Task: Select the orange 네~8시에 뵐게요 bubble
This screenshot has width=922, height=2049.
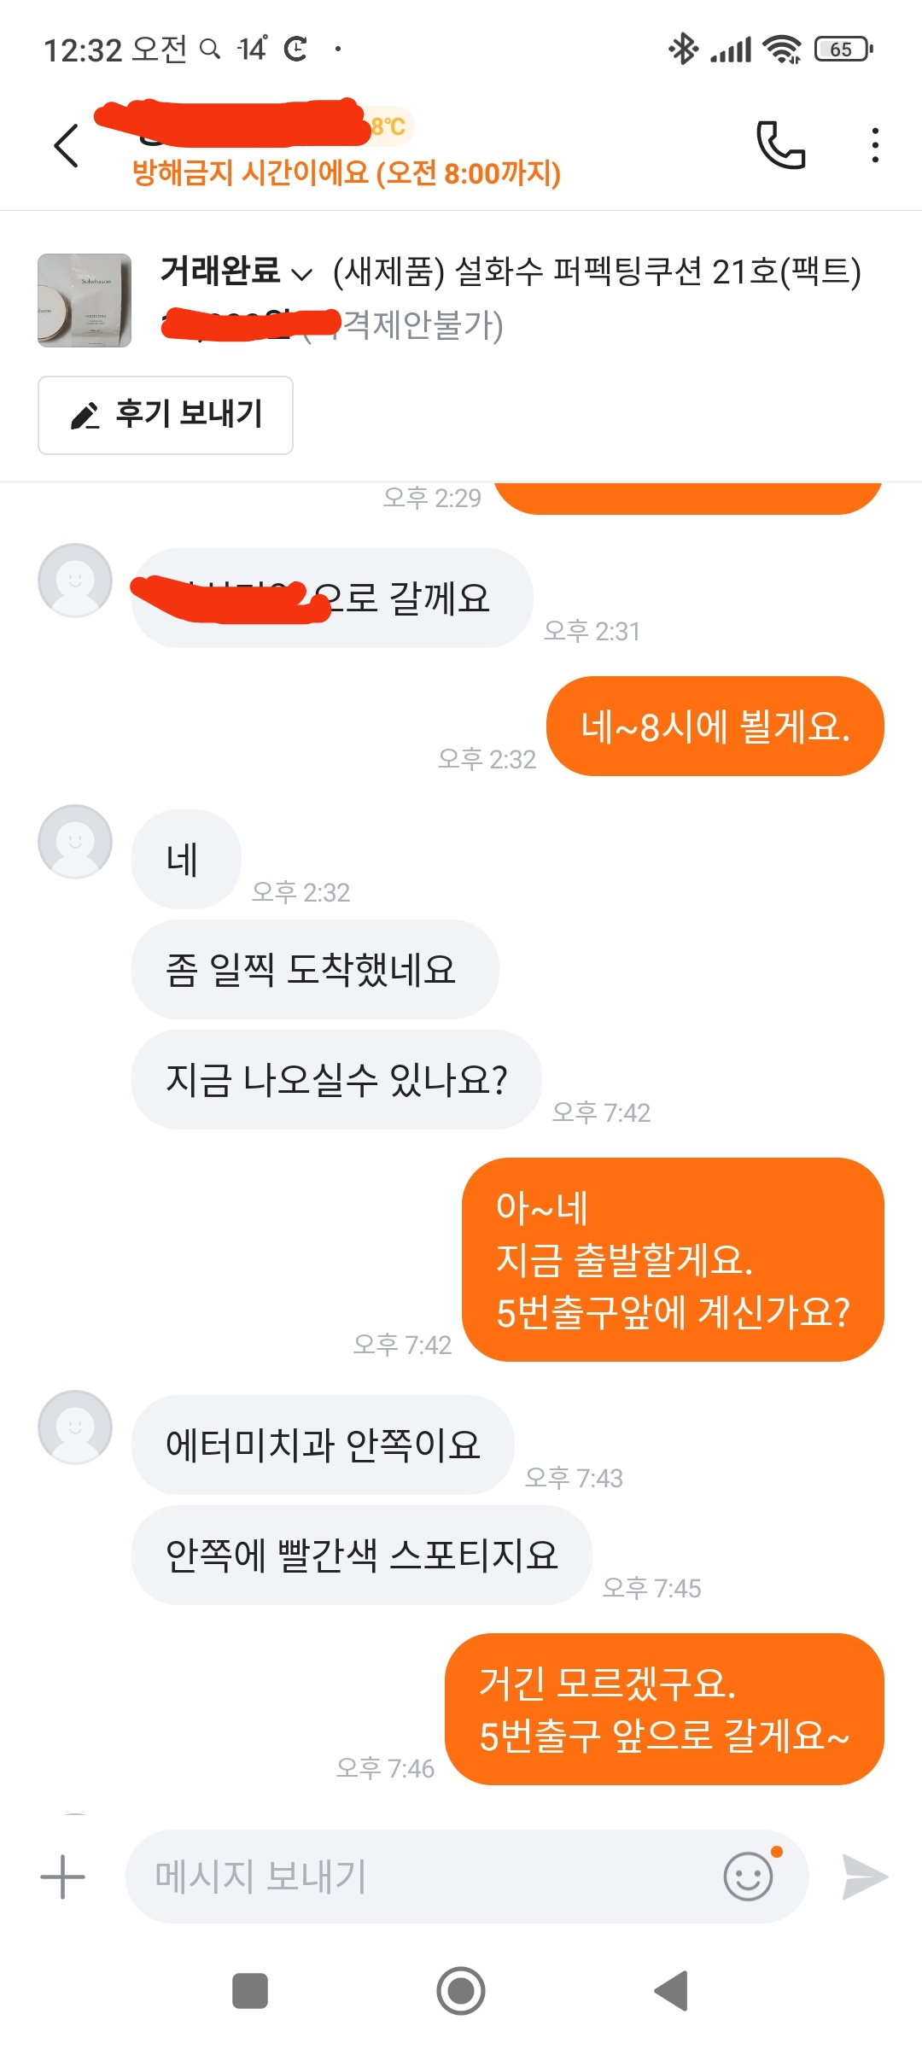Action: [x=715, y=727]
